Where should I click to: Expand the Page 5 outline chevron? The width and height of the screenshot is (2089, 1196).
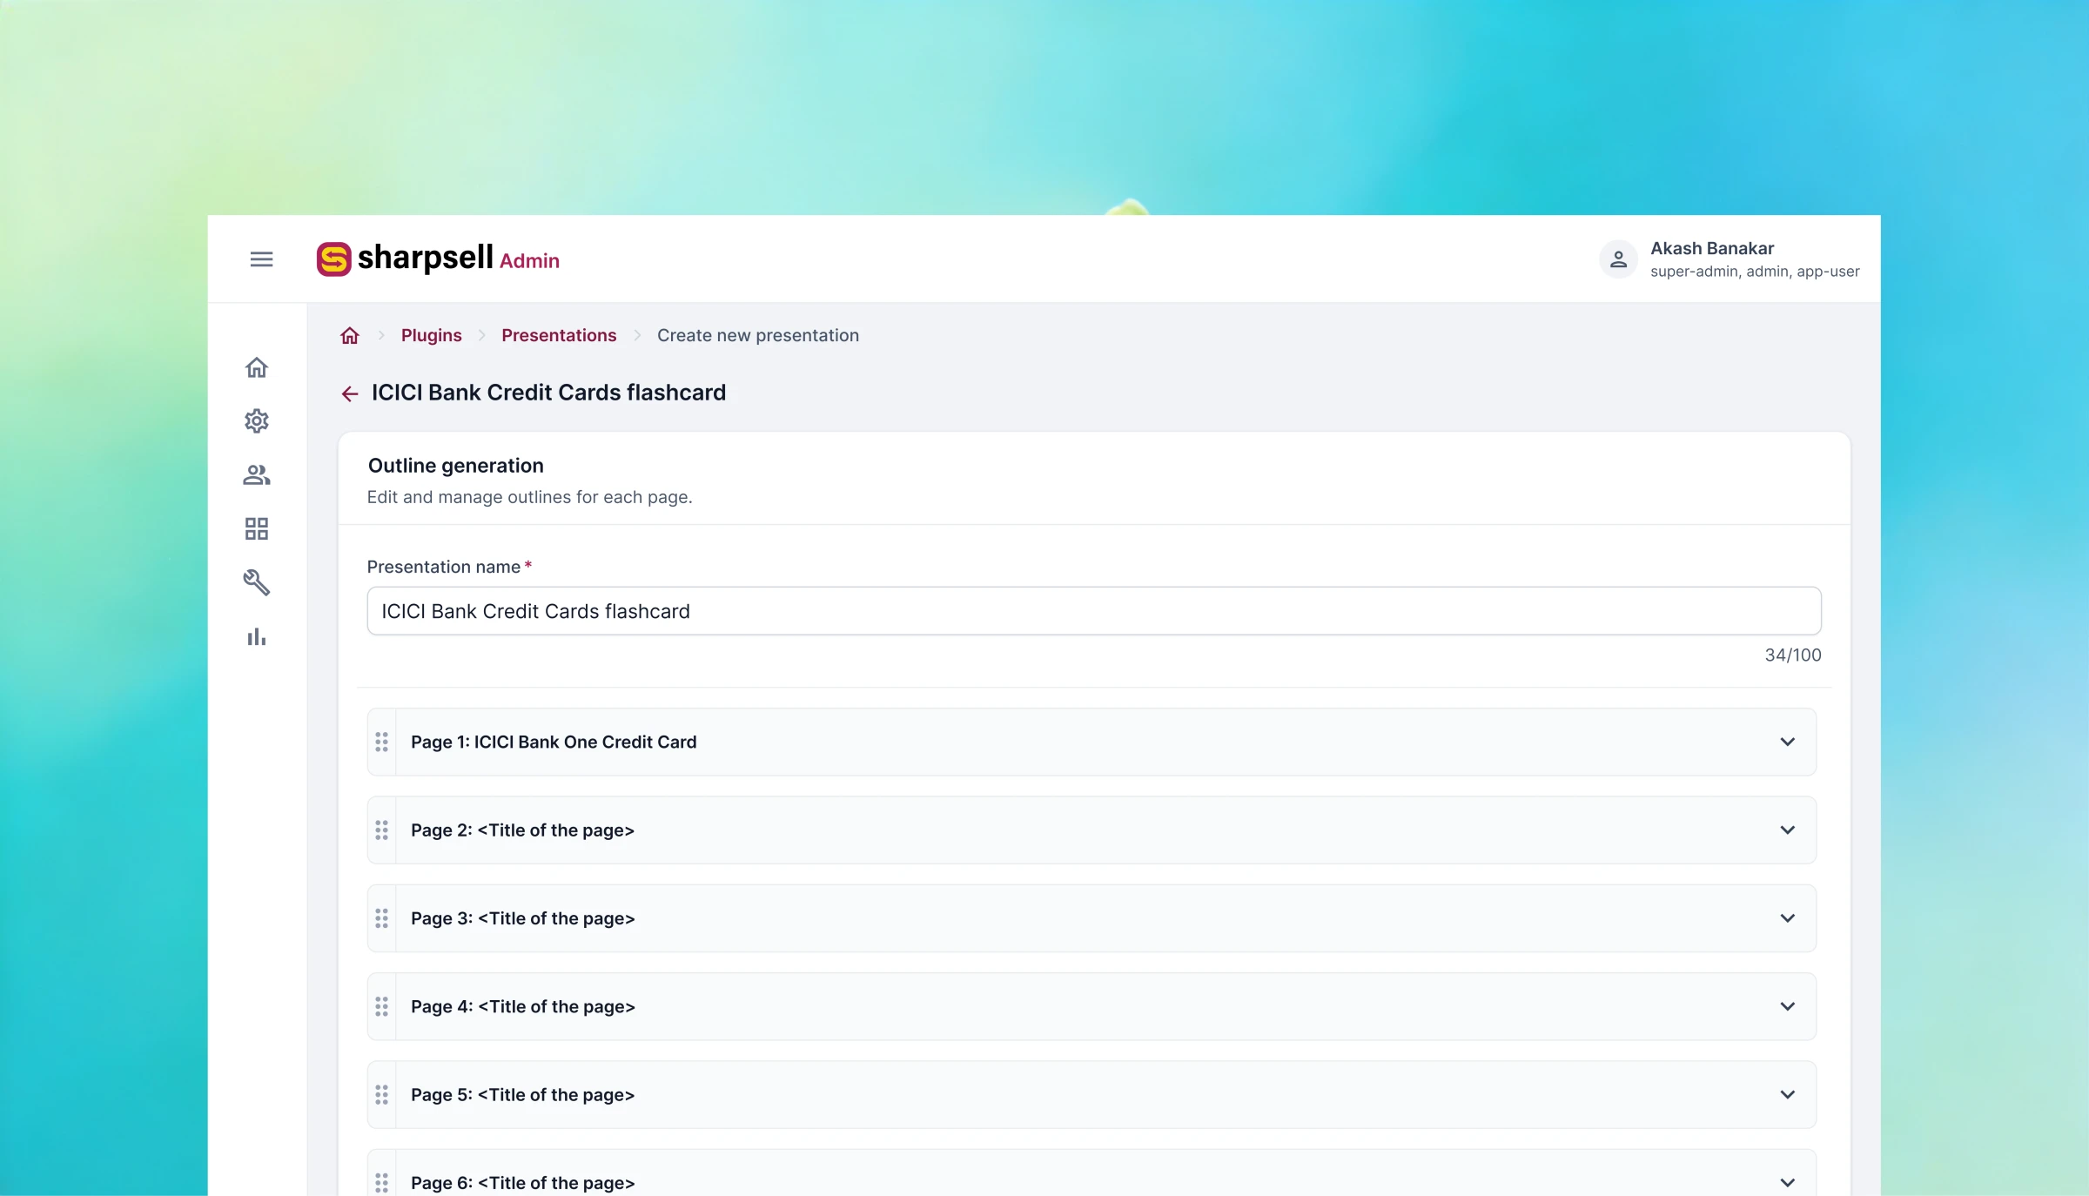tap(1787, 1095)
